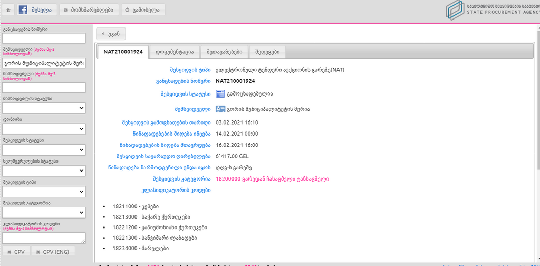The height and width of the screenshot is (266, 540).
Task: Open the sidebar შესყიდვის ტიპი dropdown
Action: (x=44, y=192)
